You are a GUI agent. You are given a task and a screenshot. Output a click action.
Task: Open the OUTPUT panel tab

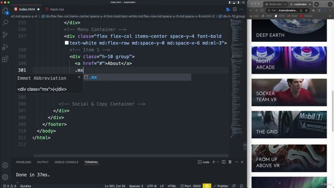(x=43, y=162)
